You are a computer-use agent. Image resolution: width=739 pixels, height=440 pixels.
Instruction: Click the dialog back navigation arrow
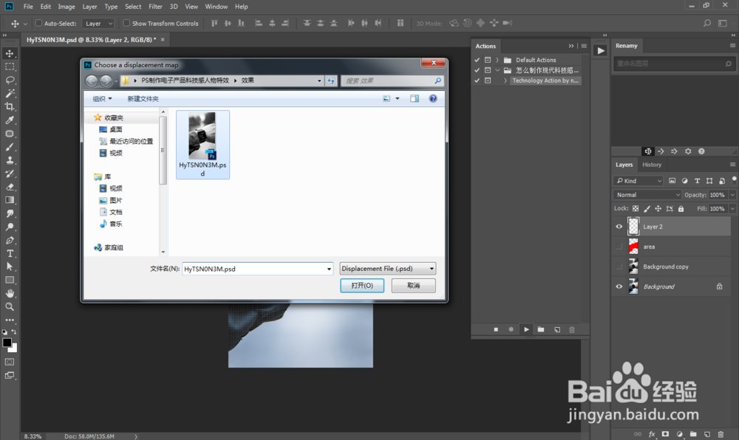(92, 81)
